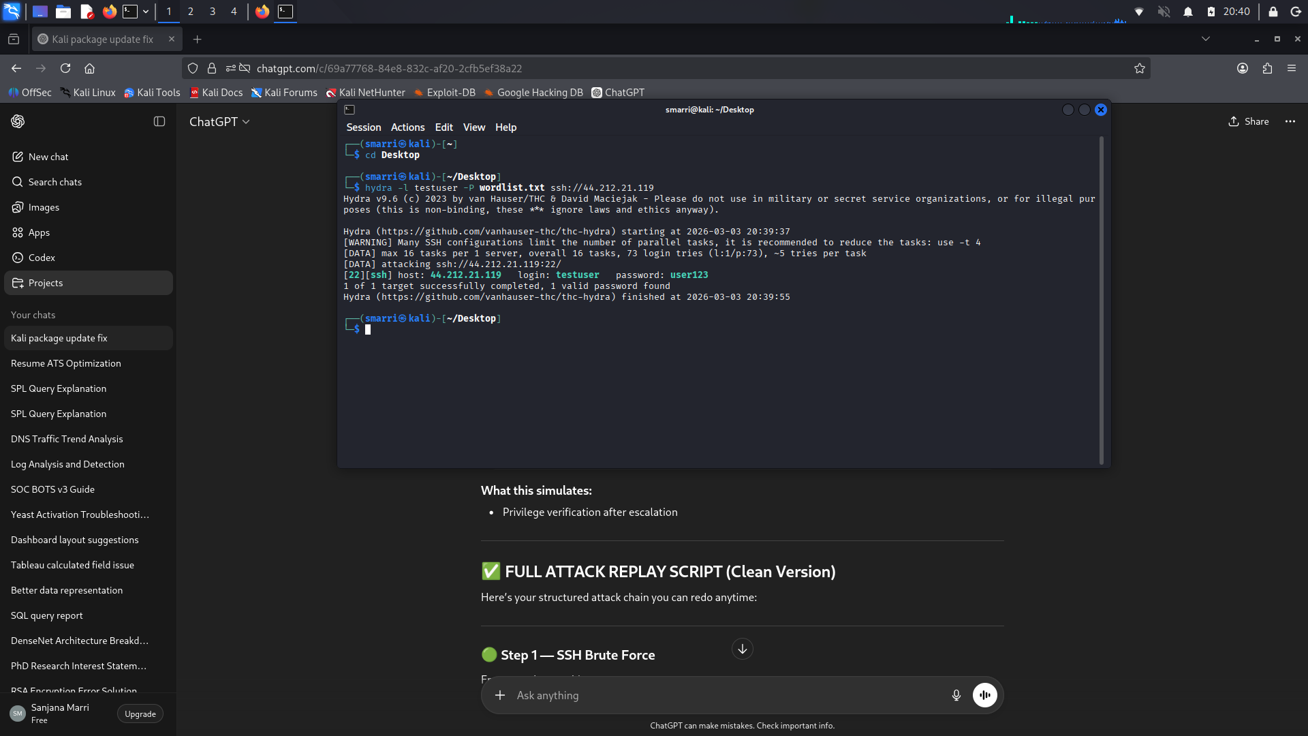Unmute system volume in the tray
1308x736 pixels.
click(x=1164, y=12)
